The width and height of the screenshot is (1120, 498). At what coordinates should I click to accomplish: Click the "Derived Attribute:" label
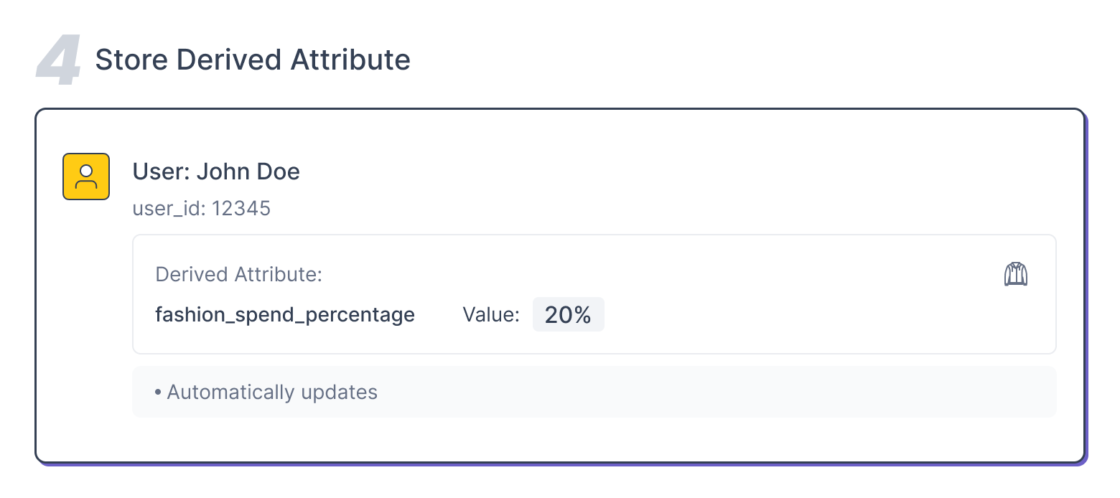click(238, 274)
